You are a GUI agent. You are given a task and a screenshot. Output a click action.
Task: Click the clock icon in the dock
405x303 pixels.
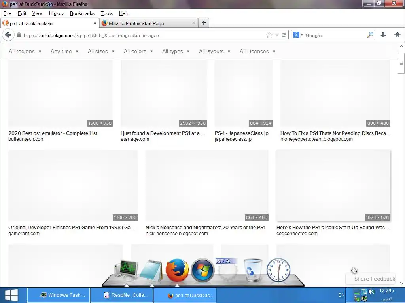[x=278, y=270]
